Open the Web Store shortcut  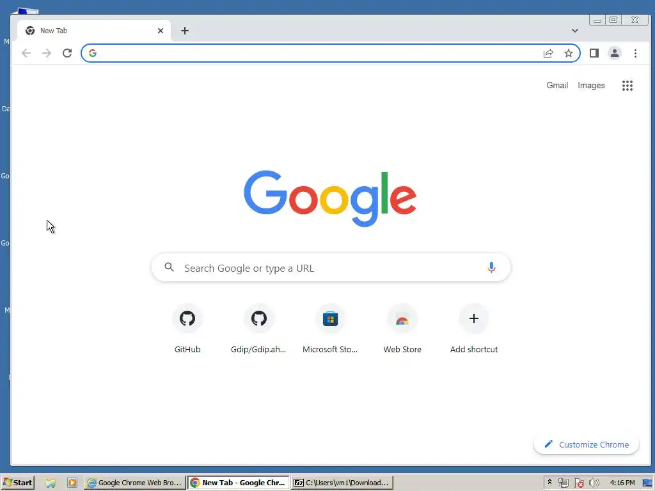point(402,329)
